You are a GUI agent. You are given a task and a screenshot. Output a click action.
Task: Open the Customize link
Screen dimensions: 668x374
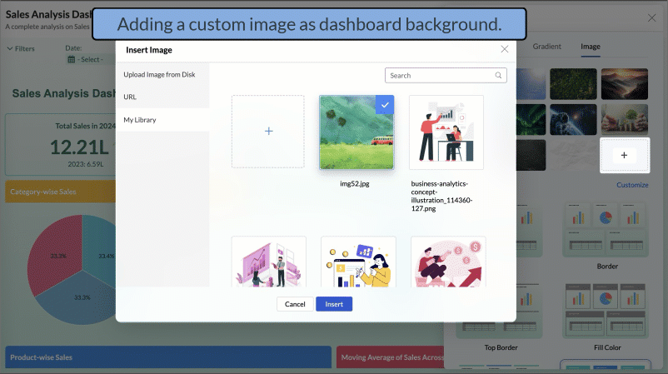[x=633, y=185]
